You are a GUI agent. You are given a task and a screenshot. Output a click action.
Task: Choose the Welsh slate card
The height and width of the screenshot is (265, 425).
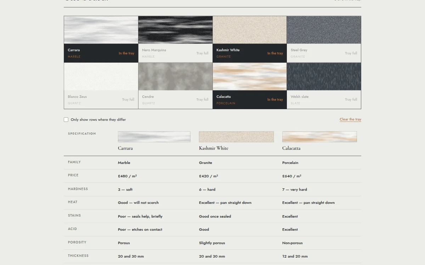pyautogui.click(x=324, y=86)
